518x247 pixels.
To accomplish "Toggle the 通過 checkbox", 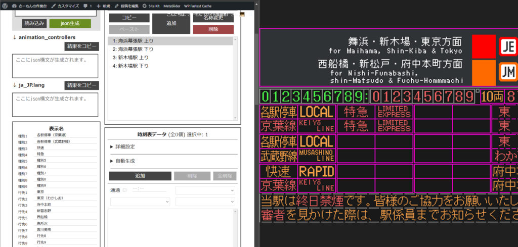I will click(x=124, y=190).
